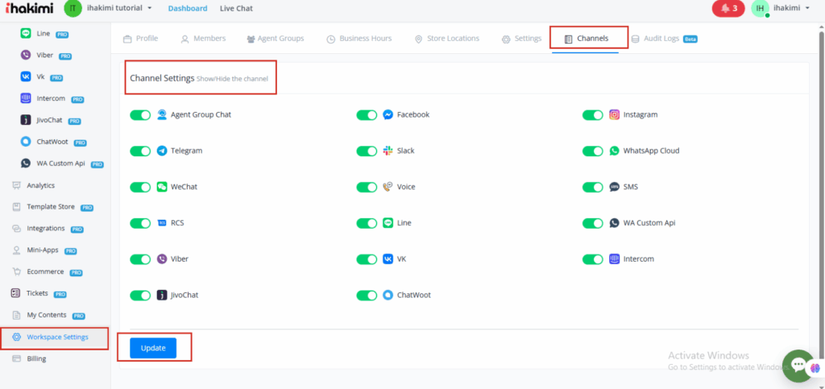Screen dimensions: 825x389
Task: Open the green chat bubble widget
Action: [x=799, y=365]
